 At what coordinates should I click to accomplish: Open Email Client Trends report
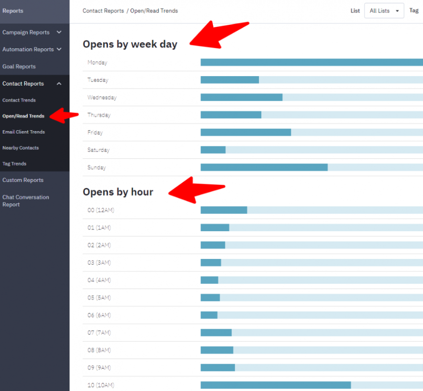pos(23,132)
